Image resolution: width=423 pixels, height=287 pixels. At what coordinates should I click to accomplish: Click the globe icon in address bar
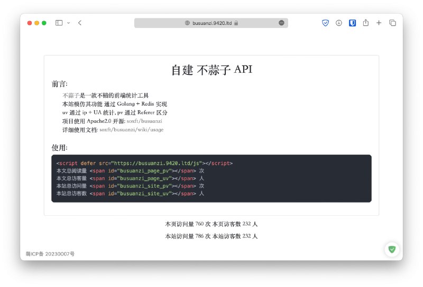click(x=187, y=23)
